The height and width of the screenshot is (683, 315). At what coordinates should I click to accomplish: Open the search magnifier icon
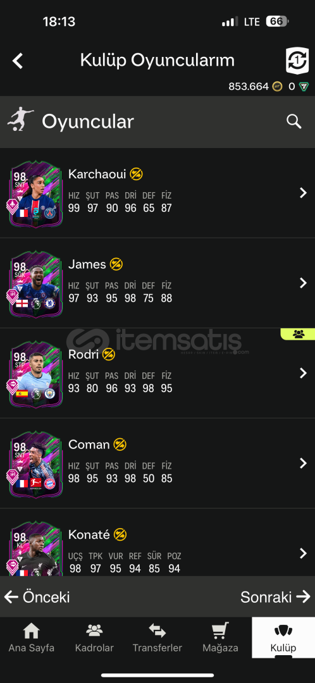pyautogui.click(x=294, y=121)
